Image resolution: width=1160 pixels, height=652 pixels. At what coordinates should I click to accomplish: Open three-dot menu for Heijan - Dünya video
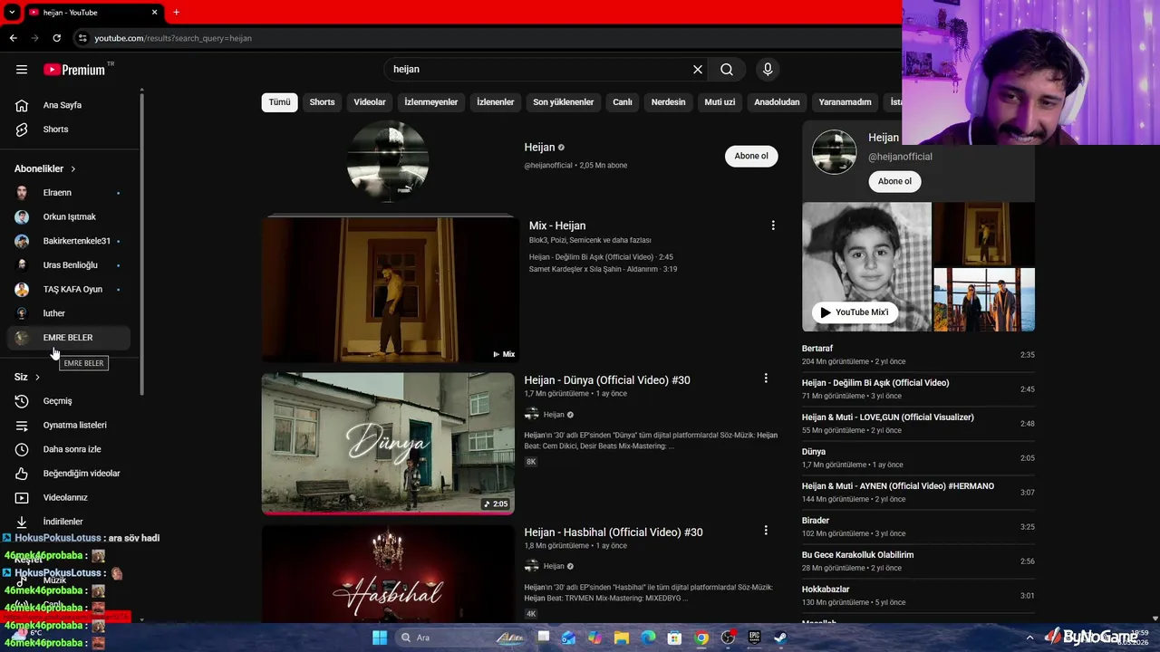tap(766, 379)
